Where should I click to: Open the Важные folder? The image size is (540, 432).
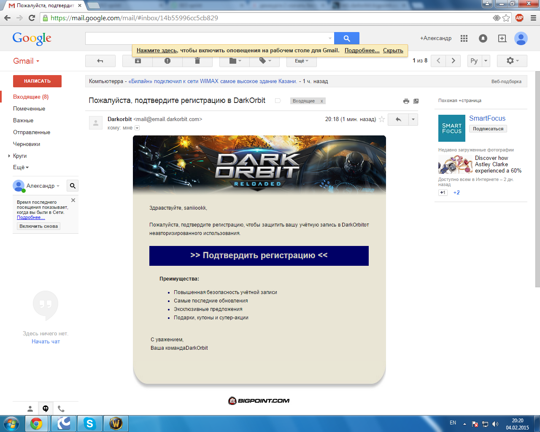[23, 121]
